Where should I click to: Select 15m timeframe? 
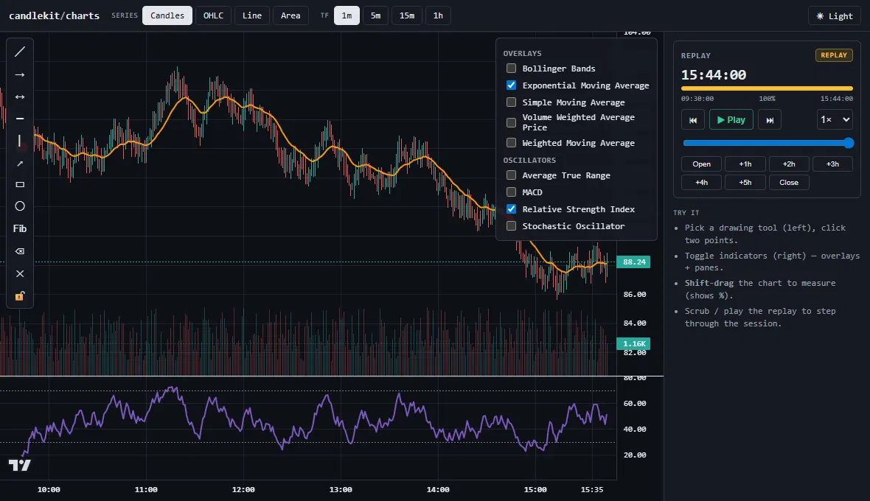coord(407,15)
